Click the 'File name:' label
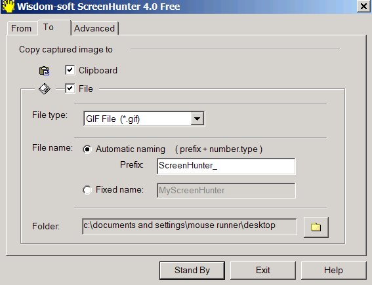Image resolution: width=372 pixels, height=285 pixels. [x=52, y=148]
